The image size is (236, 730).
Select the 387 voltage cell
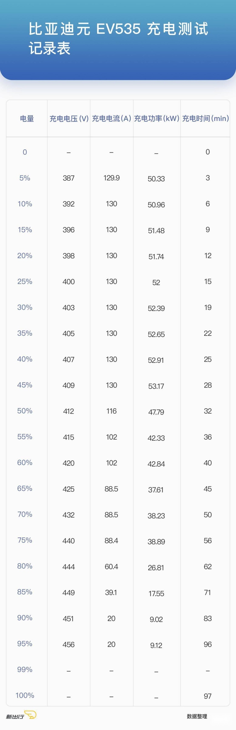(69, 178)
